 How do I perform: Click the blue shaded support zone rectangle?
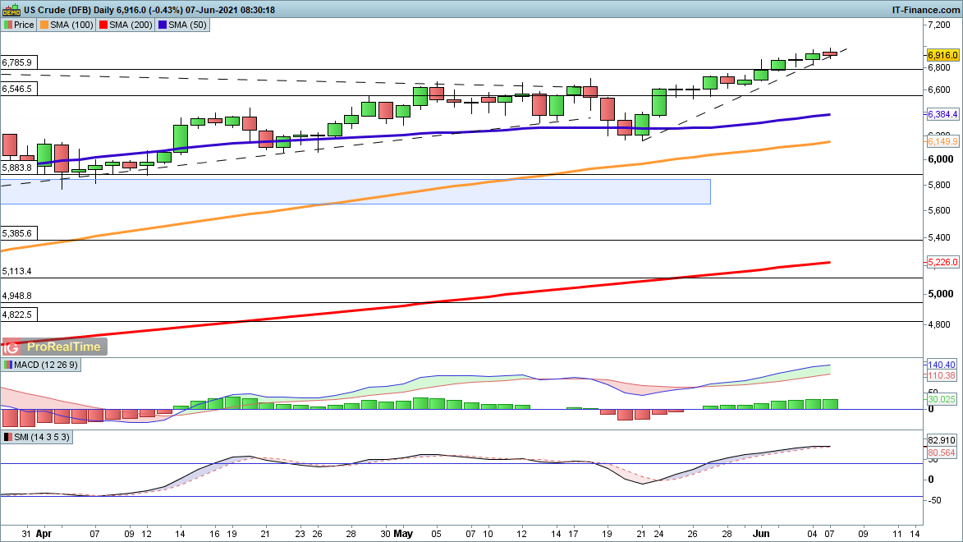click(355, 191)
